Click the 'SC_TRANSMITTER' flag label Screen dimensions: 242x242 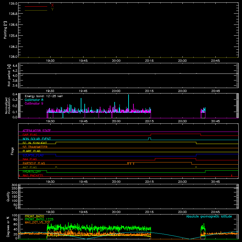click(35, 147)
